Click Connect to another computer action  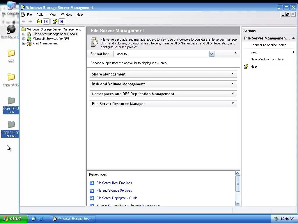point(269,45)
